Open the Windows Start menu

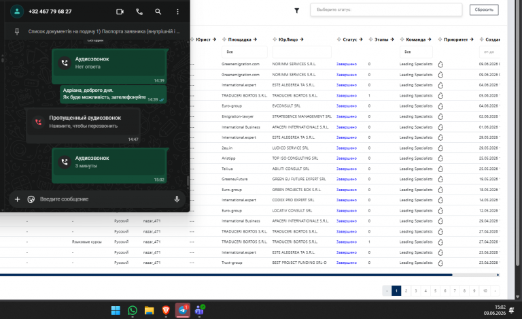[116, 310]
